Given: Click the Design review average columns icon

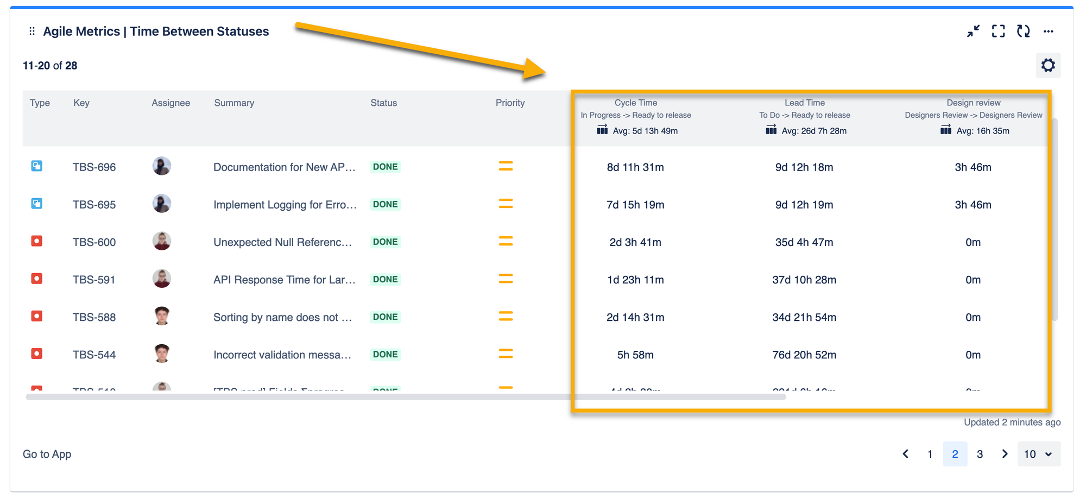Looking at the screenshot, I should click(946, 130).
